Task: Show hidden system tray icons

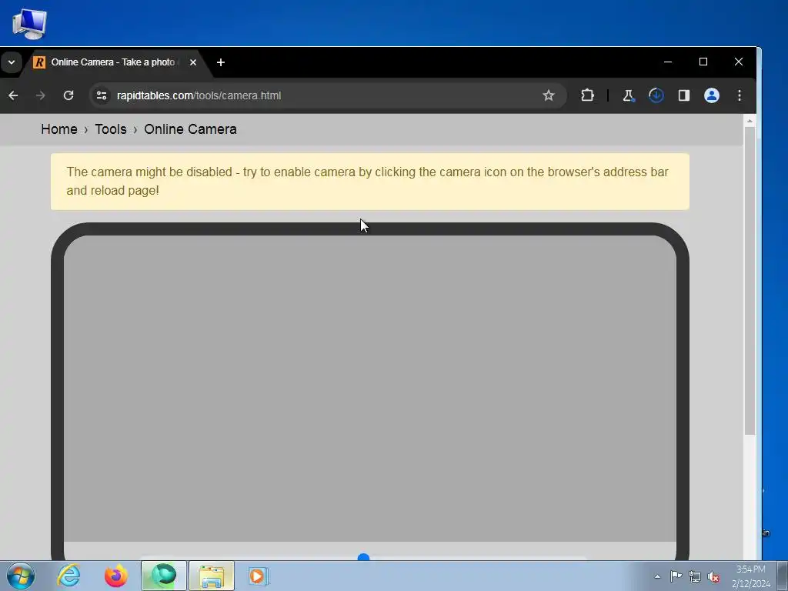Action: pos(657,576)
